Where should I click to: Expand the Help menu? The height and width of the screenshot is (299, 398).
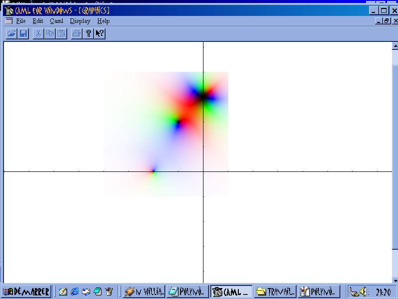(103, 21)
